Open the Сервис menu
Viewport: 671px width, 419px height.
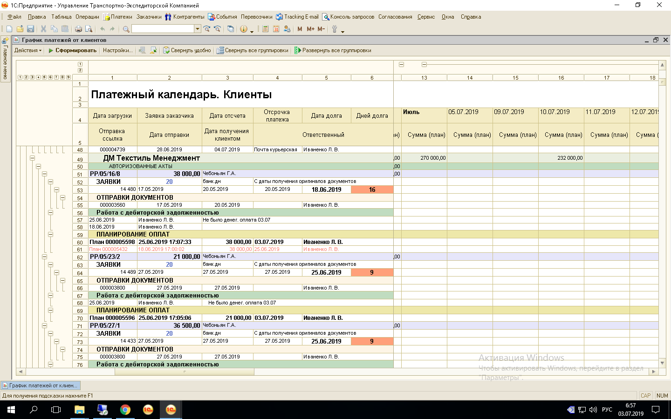coord(426,17)
